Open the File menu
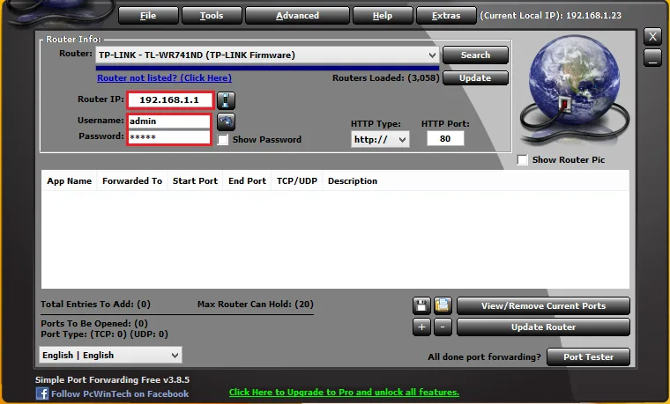Screen dimensions: 670x404 coord(148,16)
